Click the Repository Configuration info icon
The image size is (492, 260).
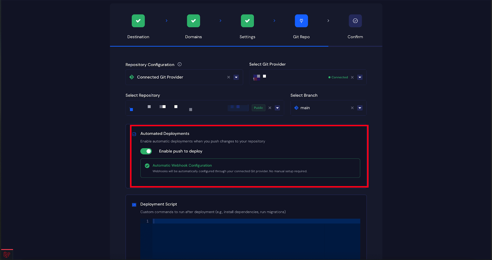click(x=180, y=64)
